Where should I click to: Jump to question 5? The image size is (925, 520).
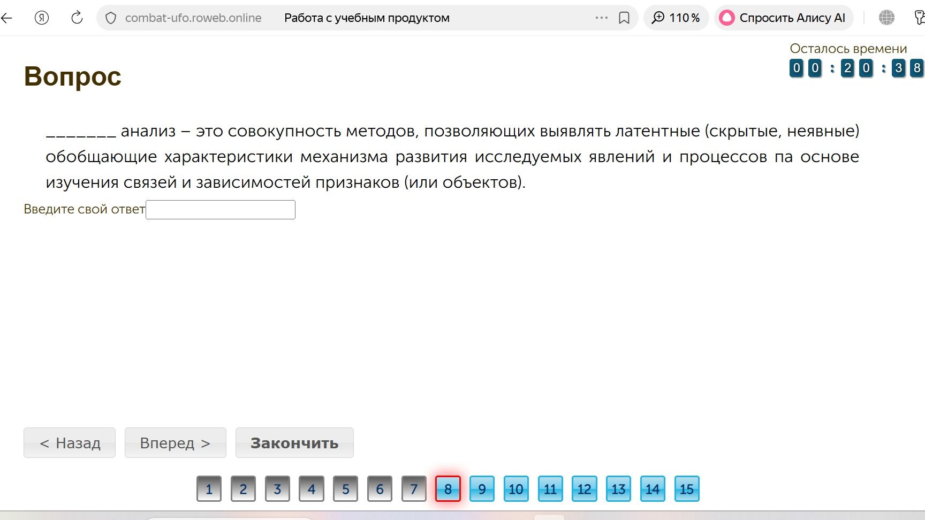click(x=345, y=489)
